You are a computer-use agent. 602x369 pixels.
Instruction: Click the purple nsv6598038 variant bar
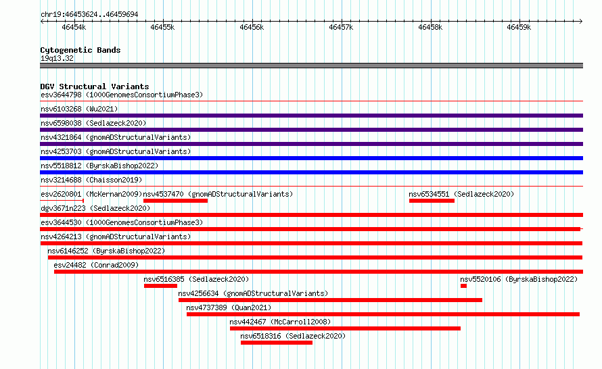coord(311,130)
